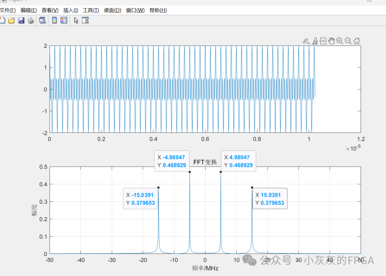The height and width of the screenshot is (276, 386).
Task: Open the 文件(F) menu
Action: coord(8,10)
